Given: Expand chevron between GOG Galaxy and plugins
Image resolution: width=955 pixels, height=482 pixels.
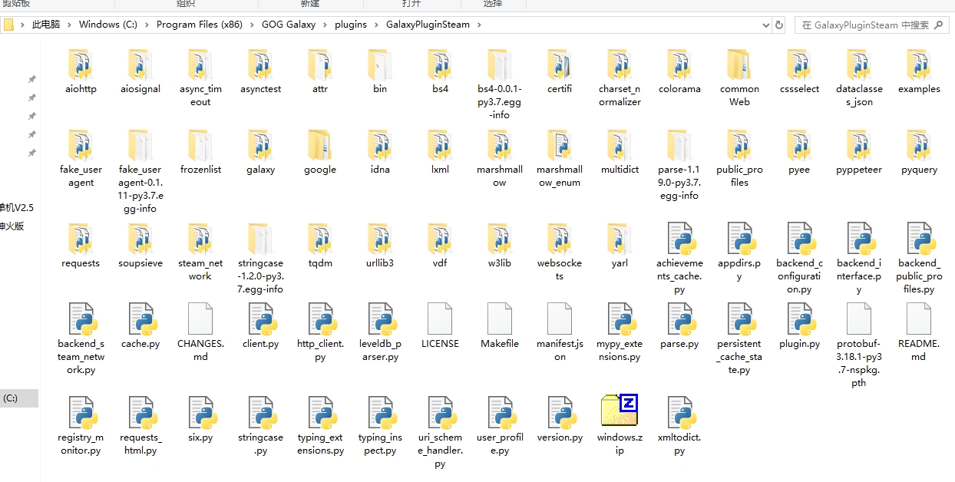Looking at the screenshot, I should pyautogui.click(x=325, y=25).
